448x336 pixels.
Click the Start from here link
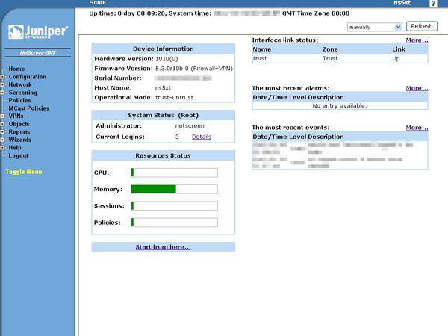[x=163, y=247]
